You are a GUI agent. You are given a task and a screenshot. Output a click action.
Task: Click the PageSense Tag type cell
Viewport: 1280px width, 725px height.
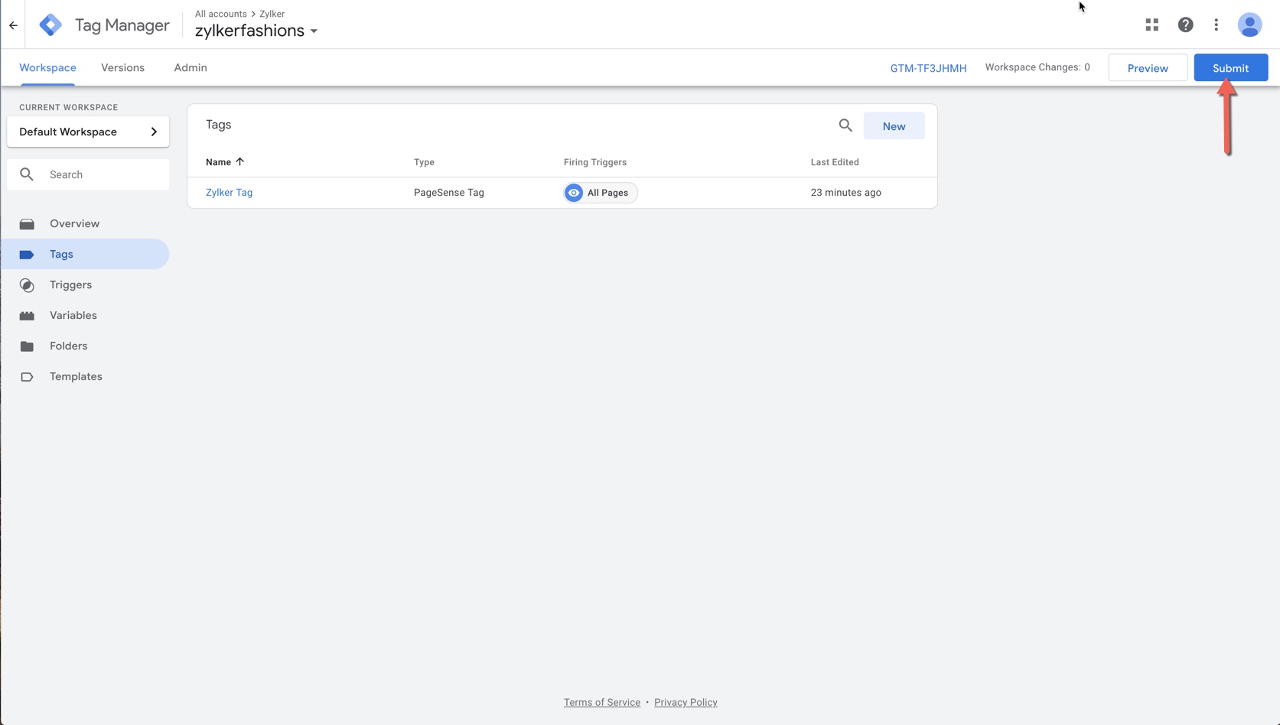pyautogui.click(x=449, y=193)
